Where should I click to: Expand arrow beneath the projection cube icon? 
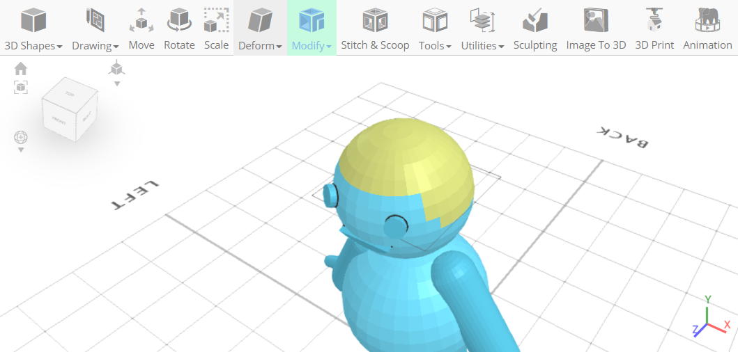[117, 83]
